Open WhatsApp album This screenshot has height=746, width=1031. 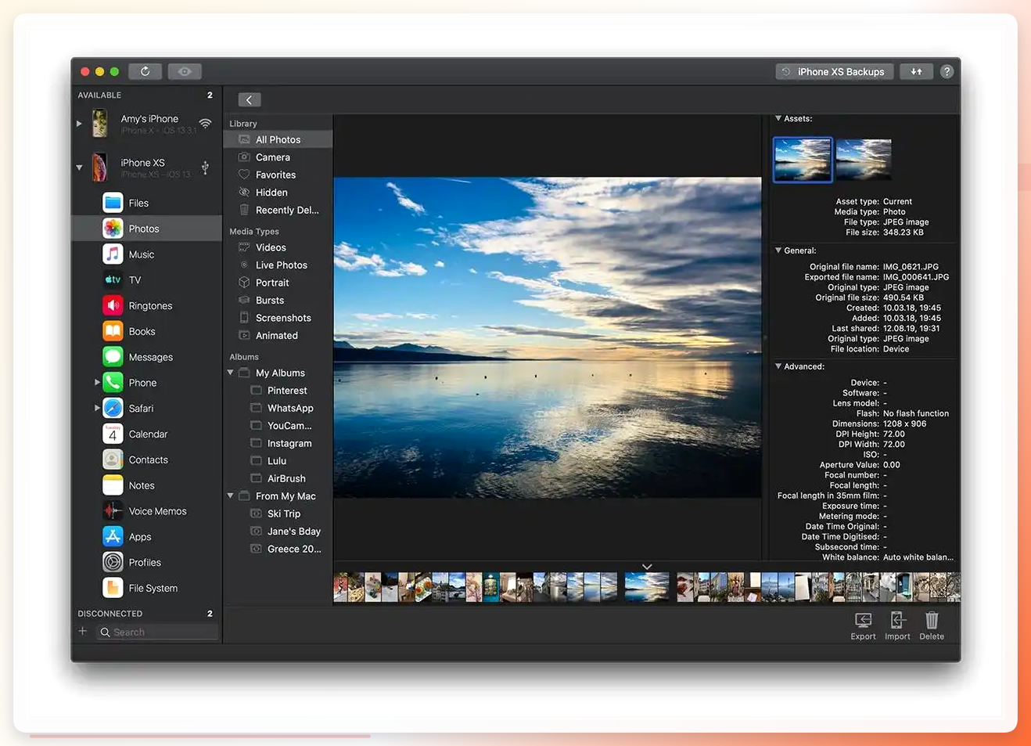(278, 408)
